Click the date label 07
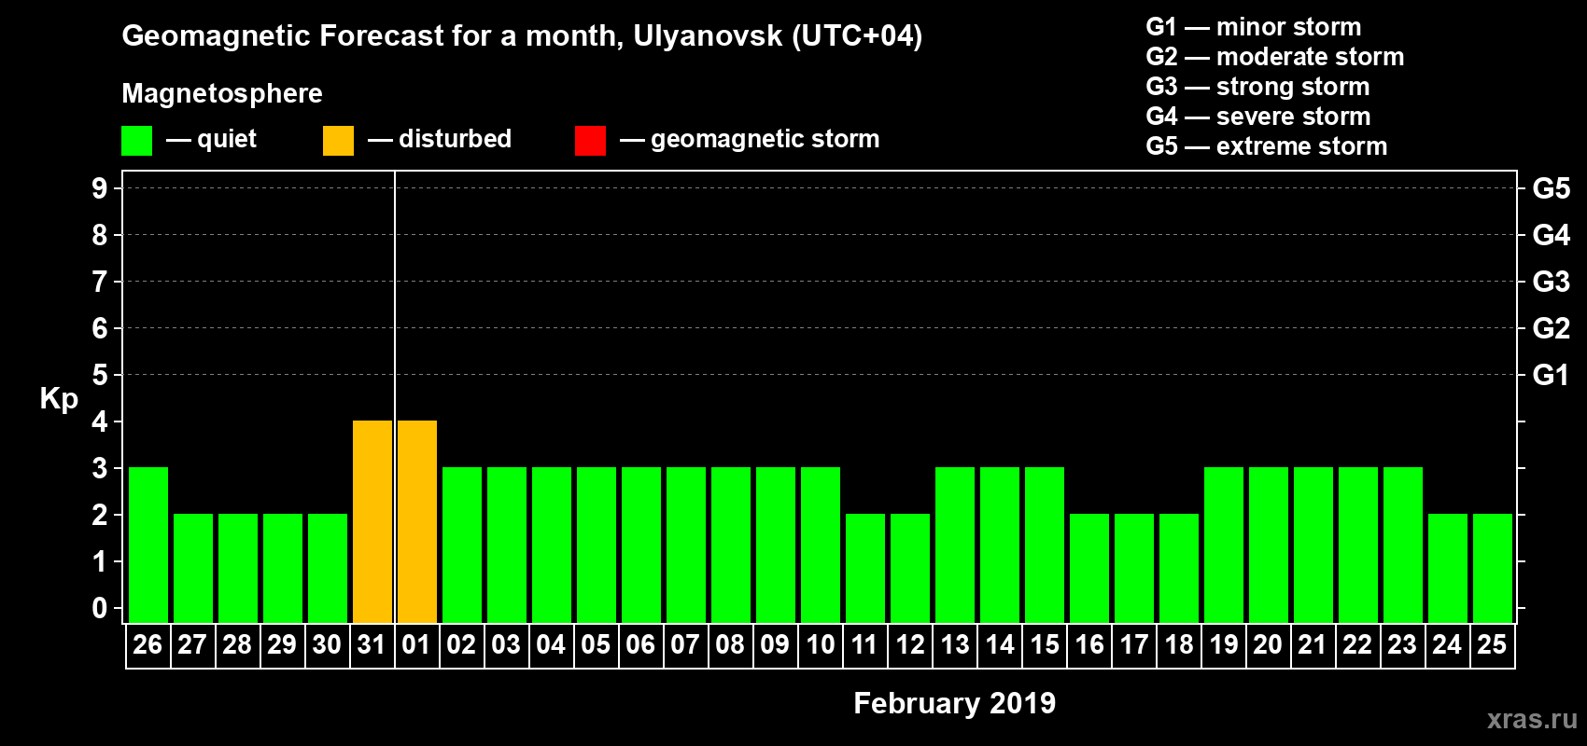 (685, 644)
